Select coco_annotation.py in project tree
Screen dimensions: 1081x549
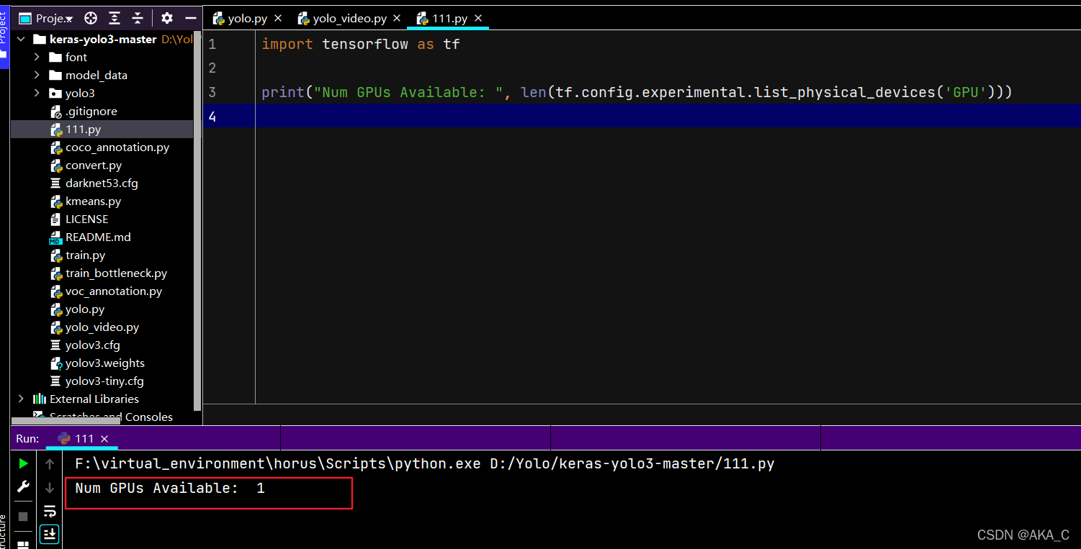(x=117, y=147)
